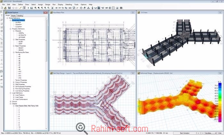Click scroll-down arrow in Model Explorer

click(46, 129)
